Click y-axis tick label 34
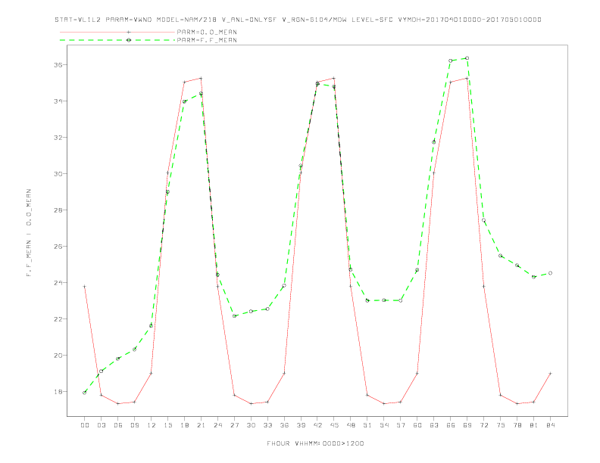Screen dimensions: 600x463 [58, 101]
